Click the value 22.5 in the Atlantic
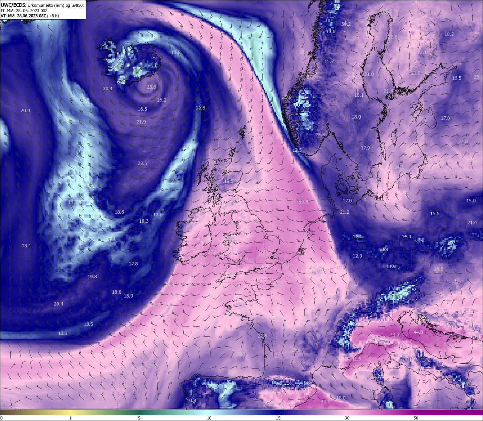 [x=142, y=163]
